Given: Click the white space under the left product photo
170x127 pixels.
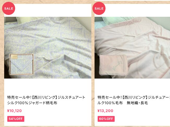Looking at the screenshot, I should pyautogui.click(x=48, y=86).
